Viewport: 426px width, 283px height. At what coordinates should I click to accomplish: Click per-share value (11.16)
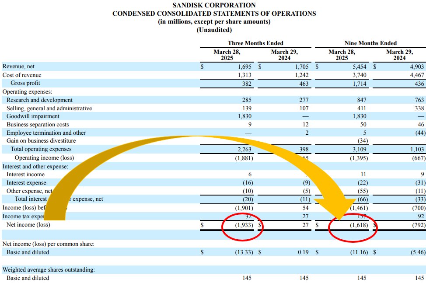[x=359, y=252]
